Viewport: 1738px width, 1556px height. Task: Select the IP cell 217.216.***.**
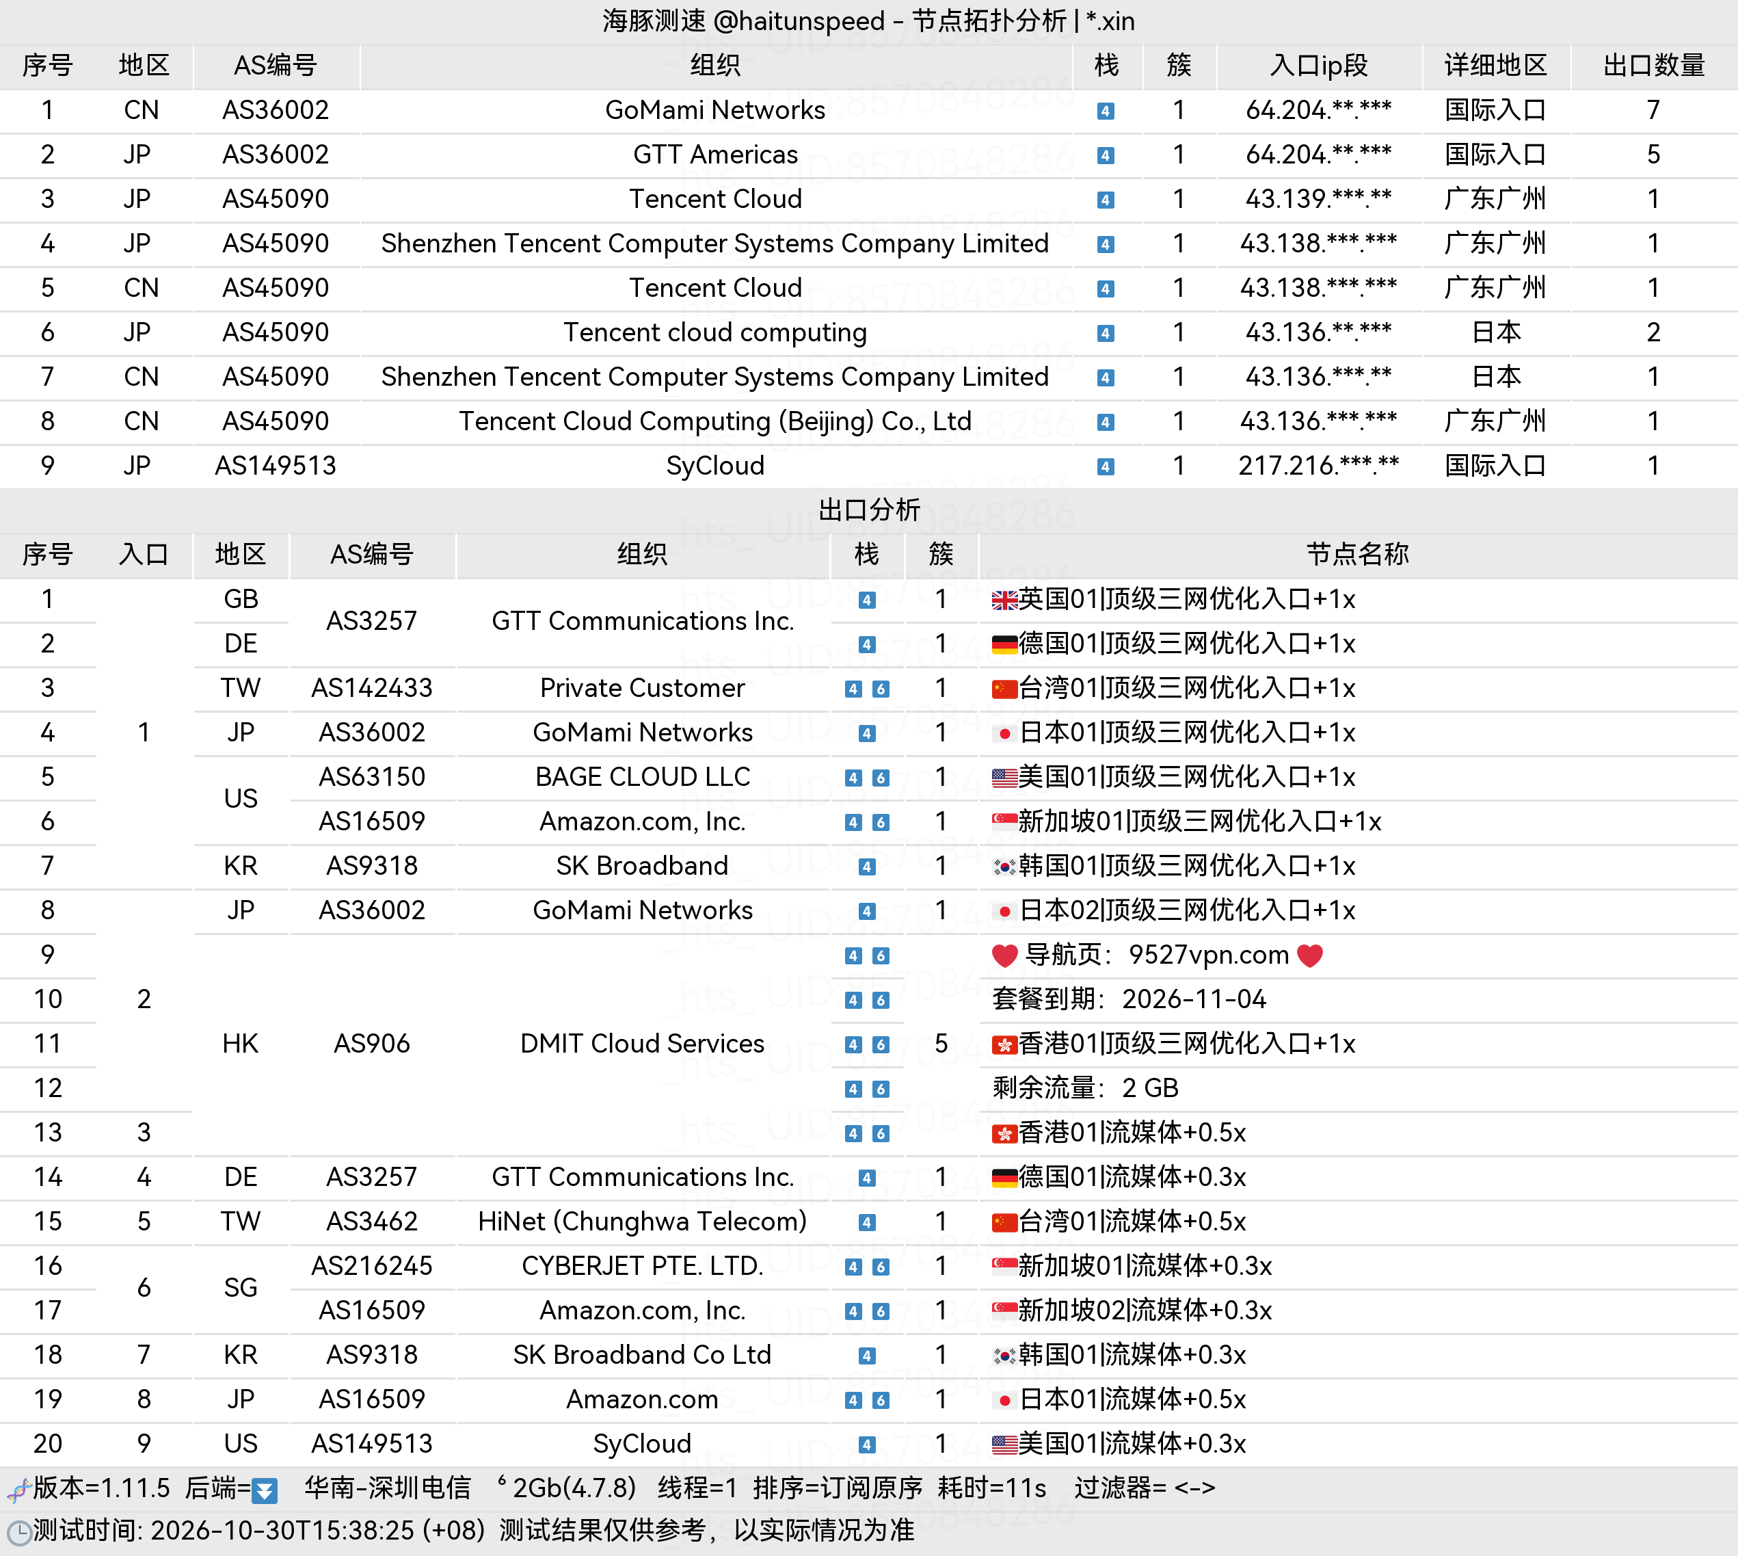click(1318, 466)
